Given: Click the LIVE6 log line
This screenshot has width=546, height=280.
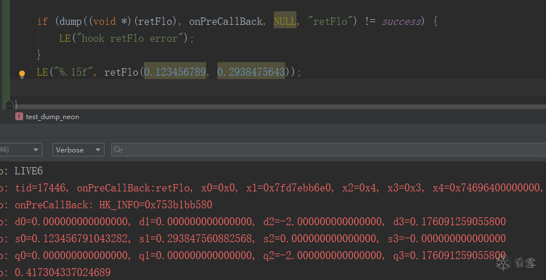Looking at the screenshot, I should pos(28,171).
